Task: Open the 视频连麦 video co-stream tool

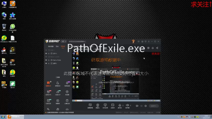Action: click(67, 84)
